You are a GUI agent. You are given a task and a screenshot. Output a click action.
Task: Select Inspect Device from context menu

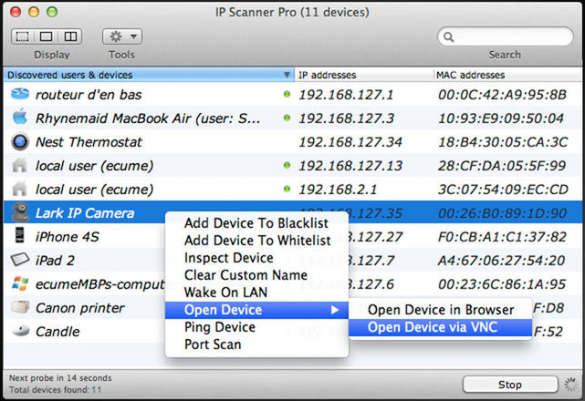(x=256, y=258)
